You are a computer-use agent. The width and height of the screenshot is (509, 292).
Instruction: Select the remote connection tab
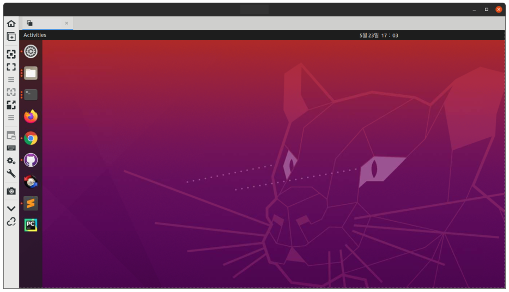pos(47,23)
